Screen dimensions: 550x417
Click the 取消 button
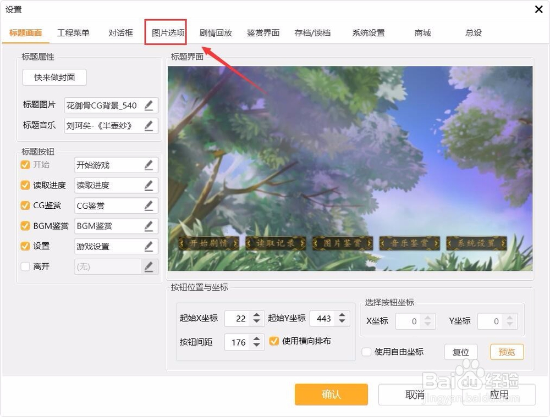415,394
